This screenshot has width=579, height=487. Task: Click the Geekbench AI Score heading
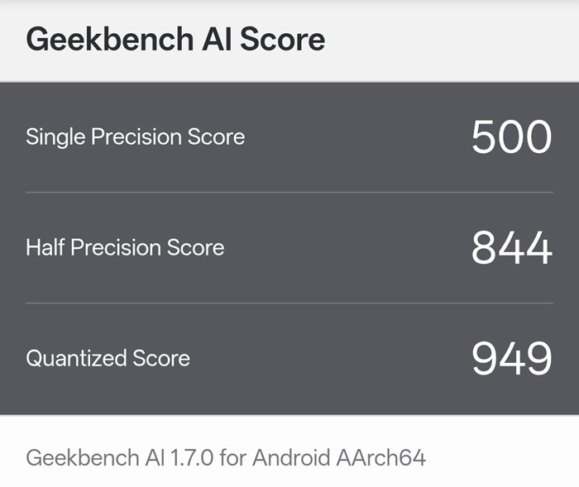pyautogui.click(x=175, y=40)
